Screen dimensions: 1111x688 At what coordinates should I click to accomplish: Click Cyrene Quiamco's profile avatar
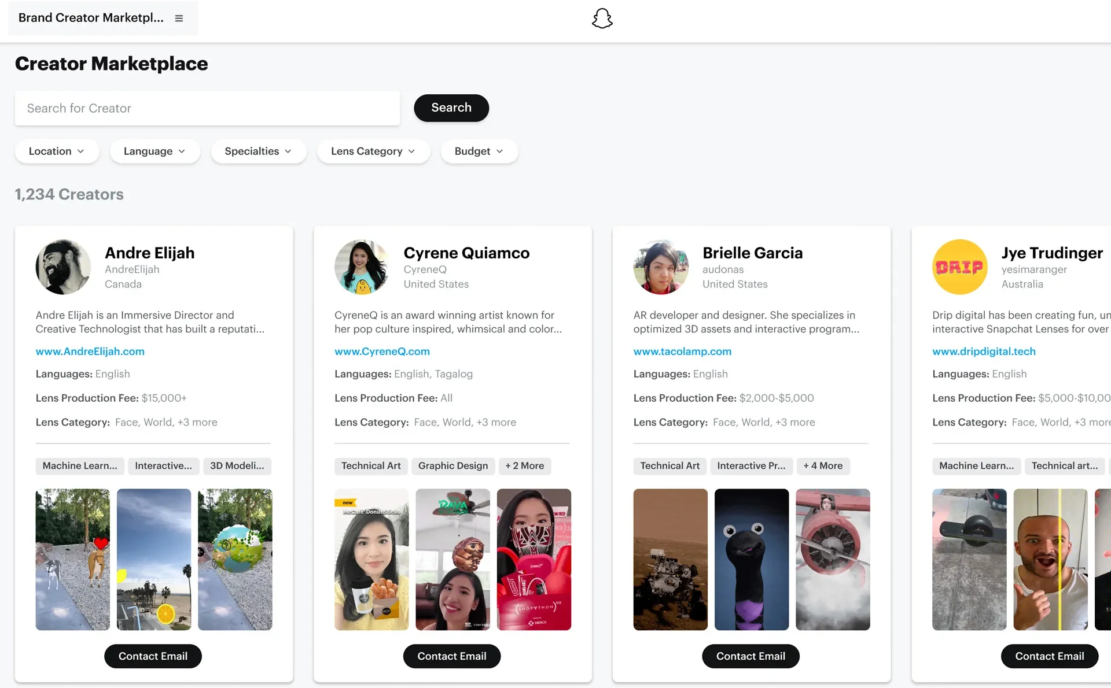[362, 267]
